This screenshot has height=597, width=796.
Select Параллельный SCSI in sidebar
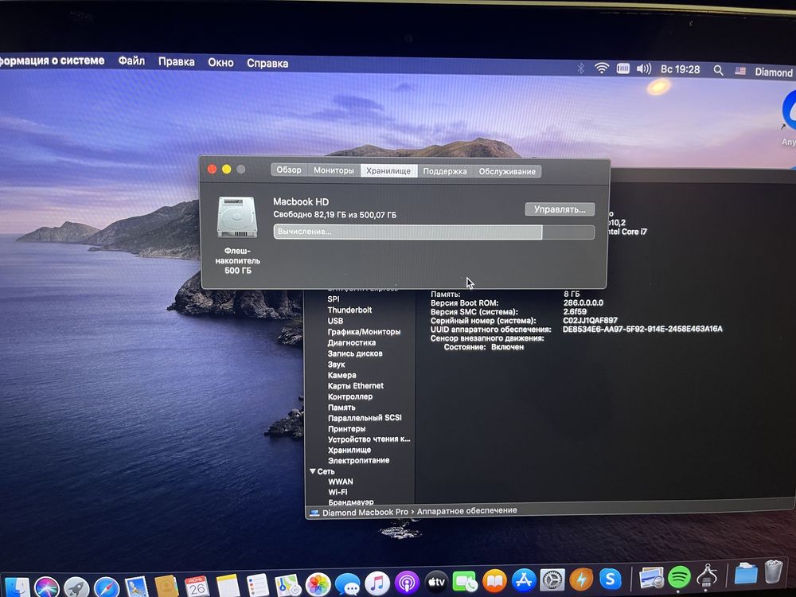(365, 418)
